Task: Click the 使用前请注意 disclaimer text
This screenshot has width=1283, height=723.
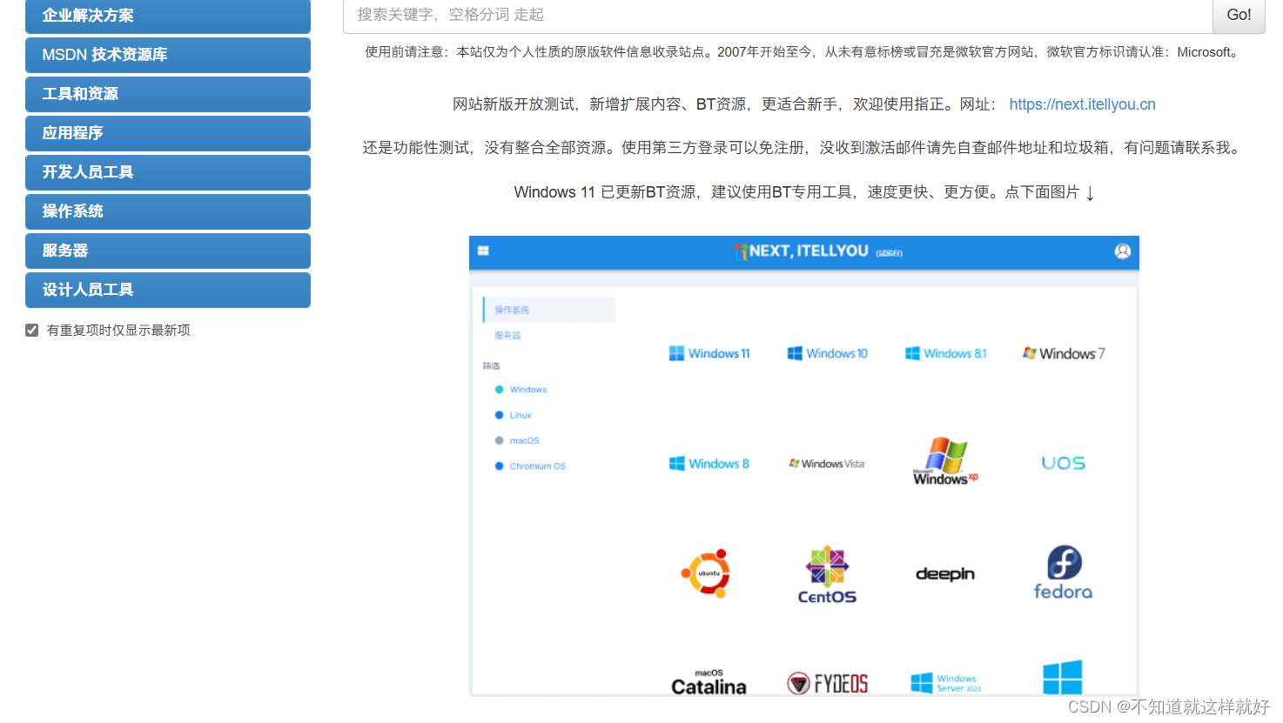Action: pyautogui.click(x=803, y=52)
